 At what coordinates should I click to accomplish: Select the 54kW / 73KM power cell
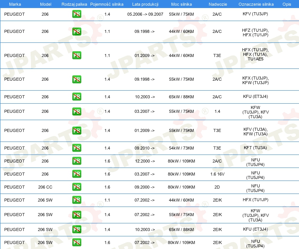[x=181, y=148]
